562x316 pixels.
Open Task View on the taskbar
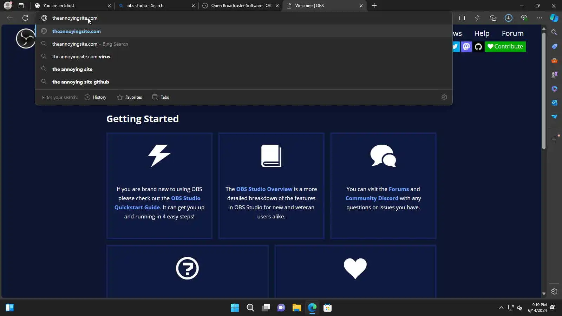point(266,308)
